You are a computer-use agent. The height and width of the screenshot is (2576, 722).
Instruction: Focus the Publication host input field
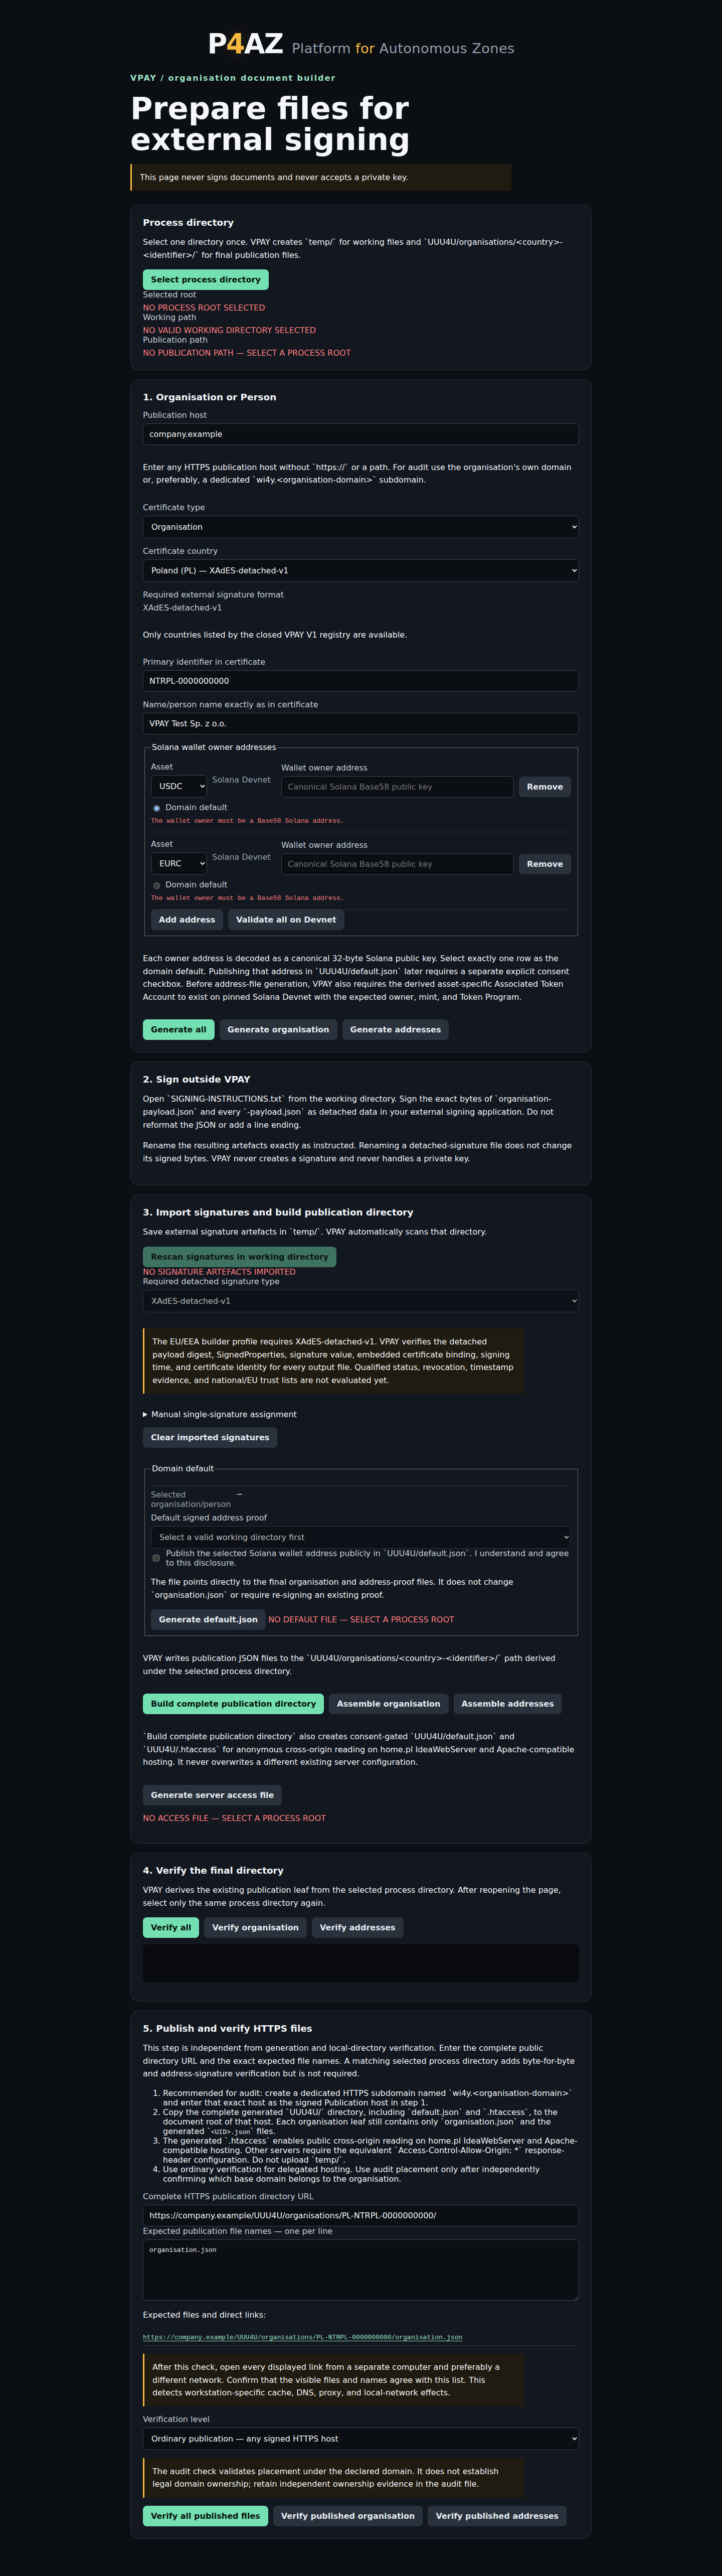coord(361,434)
